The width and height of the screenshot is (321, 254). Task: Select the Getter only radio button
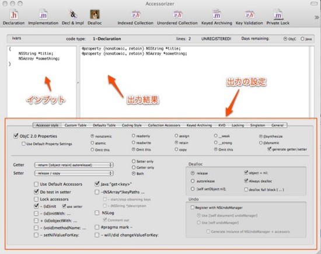(134, 168)
